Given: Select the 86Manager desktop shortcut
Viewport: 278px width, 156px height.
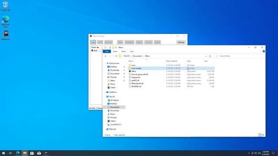Looking at the screenshot, I should pyautogui.click(x=6, y=36).
